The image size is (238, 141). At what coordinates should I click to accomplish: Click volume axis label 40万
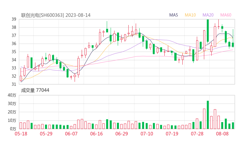pyautogui.click(x=12, y=95)
